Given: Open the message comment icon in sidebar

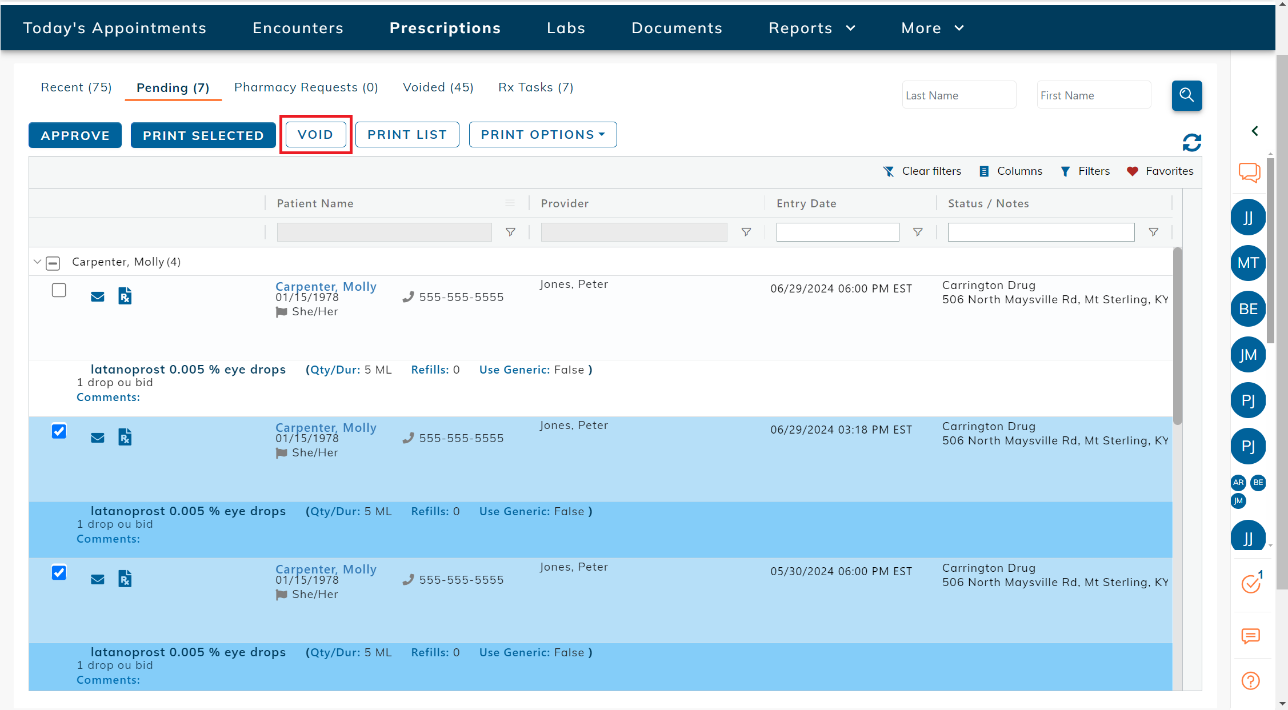Looking at the screenshot, I should pyautogui.click(x=1250, y=636).
